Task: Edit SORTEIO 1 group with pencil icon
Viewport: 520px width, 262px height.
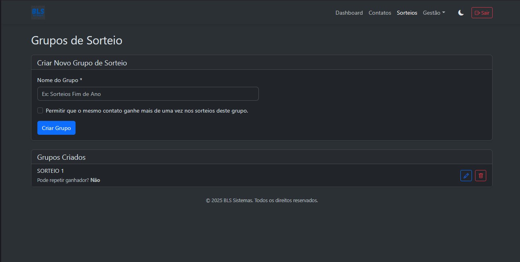Action: point(466,176)
